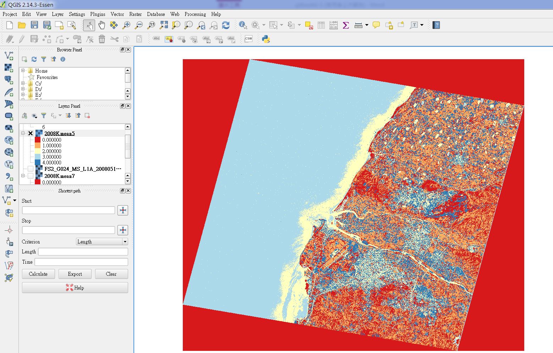Refresh the Browser Panel tree
553x353 pixels.
pos(34,59)
